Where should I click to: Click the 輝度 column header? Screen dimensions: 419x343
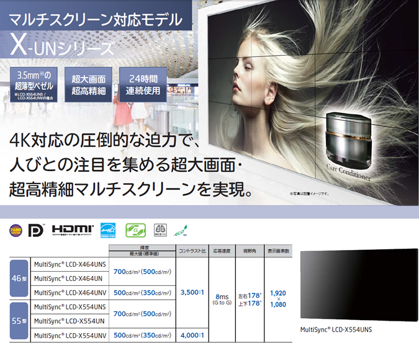[142, 247]
